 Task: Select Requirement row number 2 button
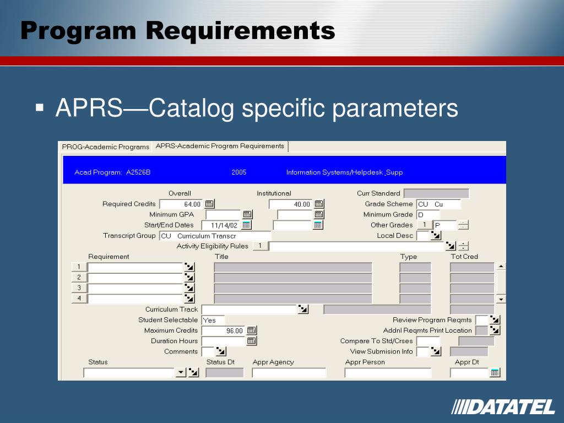[79, 278]
